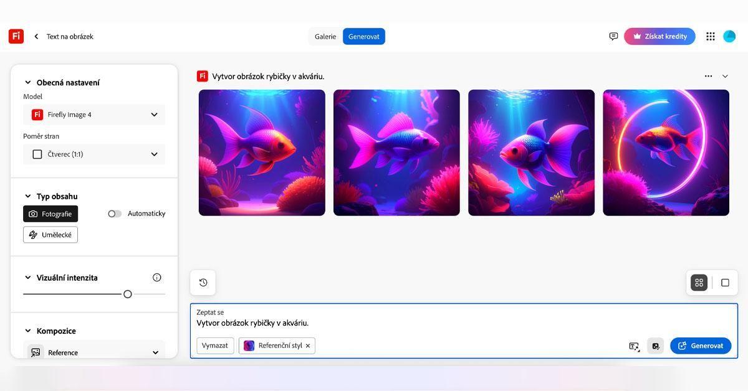Open the Firefly Image 4 model dropdown
The width and height of the screenshot is (748, 391).
[94, 115]
